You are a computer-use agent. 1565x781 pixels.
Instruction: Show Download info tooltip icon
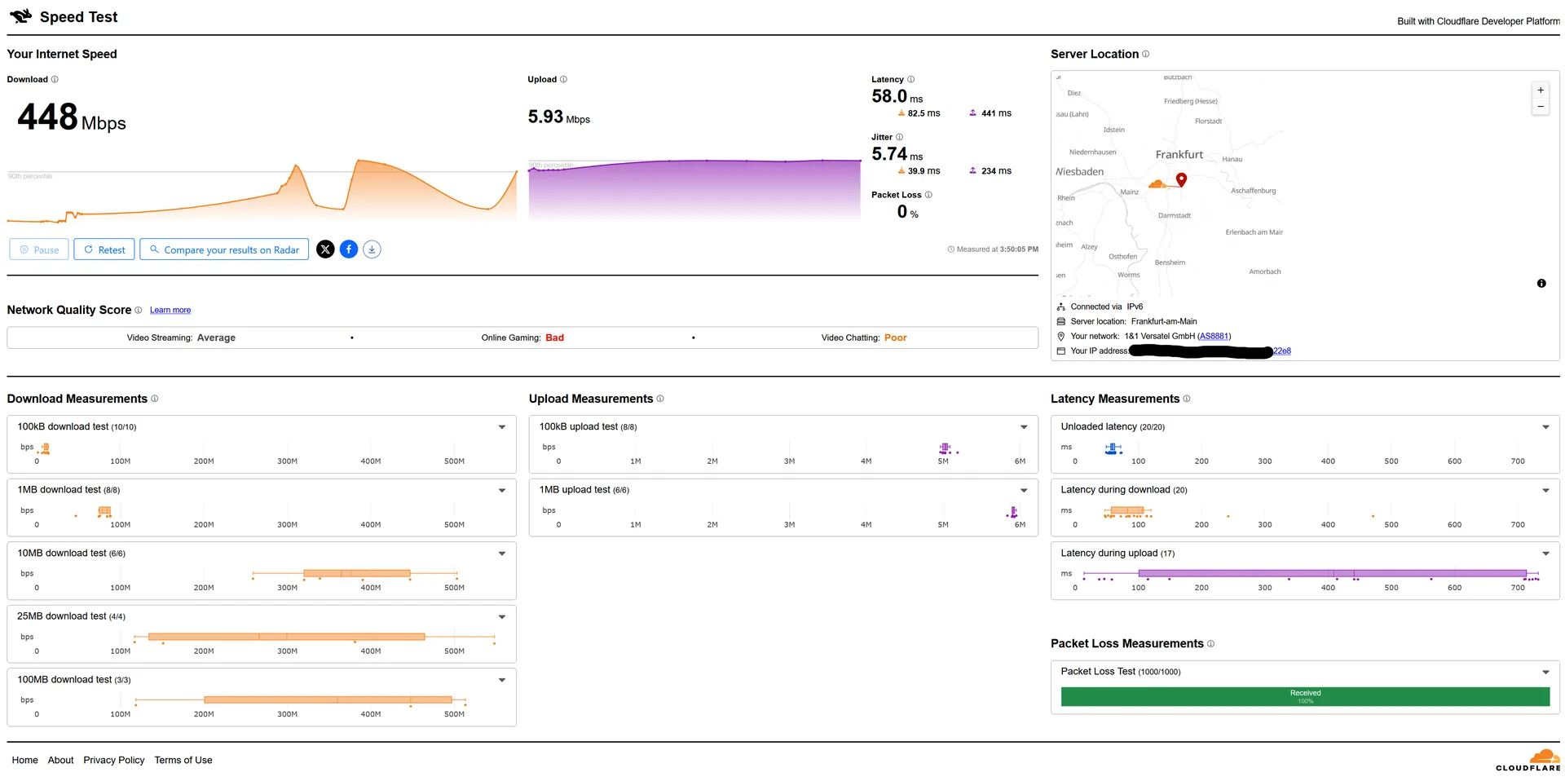pyautogui.click(x=55, y=80)
